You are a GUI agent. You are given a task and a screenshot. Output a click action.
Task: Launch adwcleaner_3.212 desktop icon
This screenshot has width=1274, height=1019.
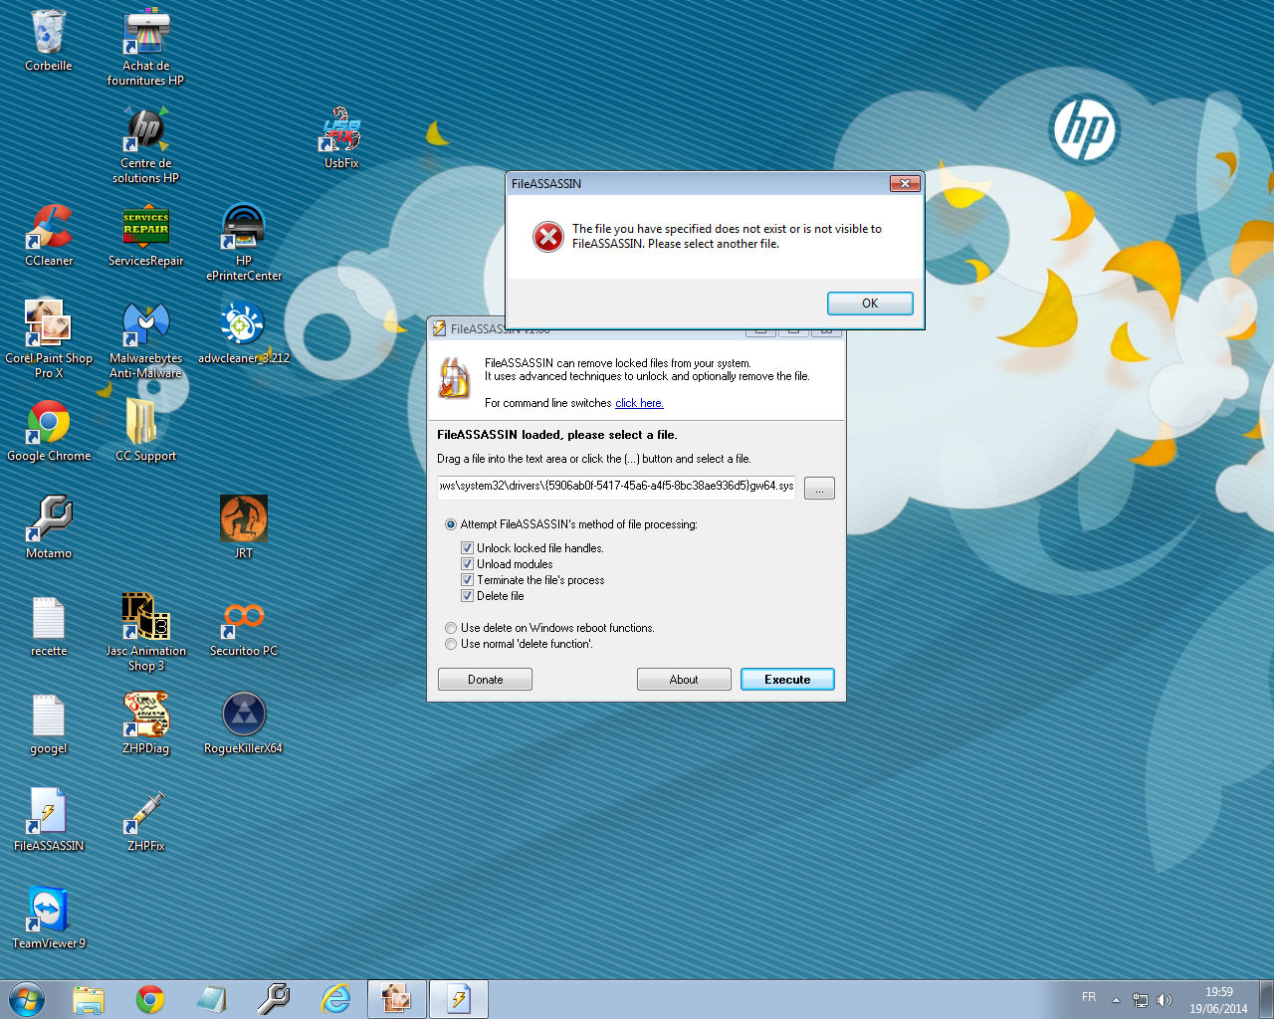pyautogui.click(x=244, y=333)
